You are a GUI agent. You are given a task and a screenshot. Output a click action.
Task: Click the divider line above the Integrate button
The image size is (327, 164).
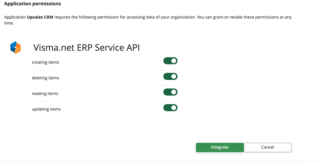(152, 135)
